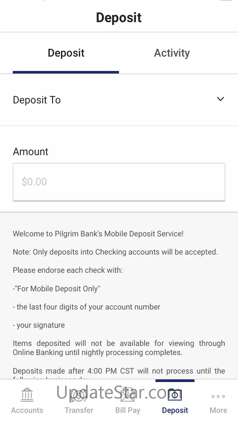Select the Bill Pay envelope icon
Screen dimensions: 238x424
[x=128, y=395]
